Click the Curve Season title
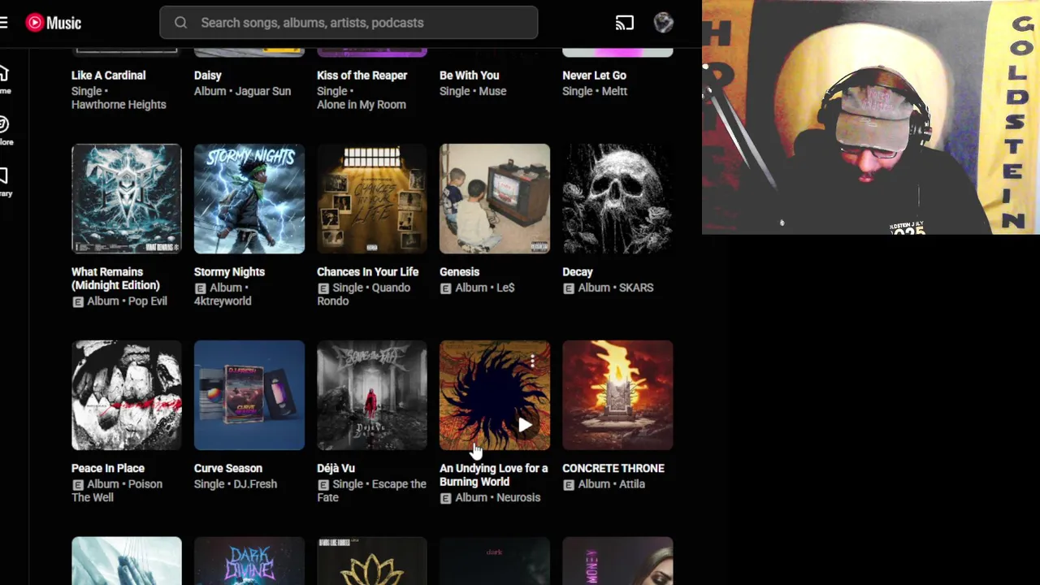The image size is (1040, 585). pos(228,468)
